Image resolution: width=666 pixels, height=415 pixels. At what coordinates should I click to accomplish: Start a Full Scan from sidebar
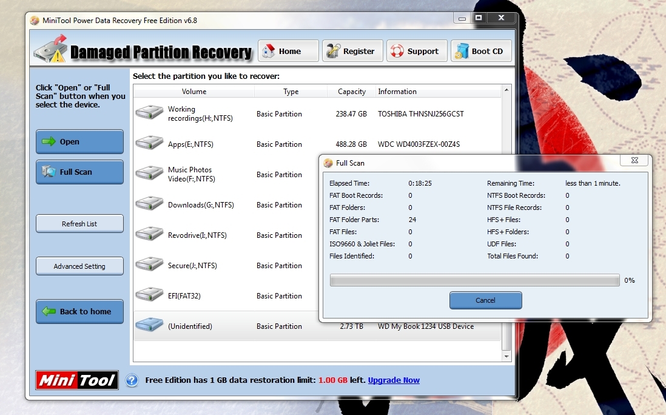click(80, 172)
